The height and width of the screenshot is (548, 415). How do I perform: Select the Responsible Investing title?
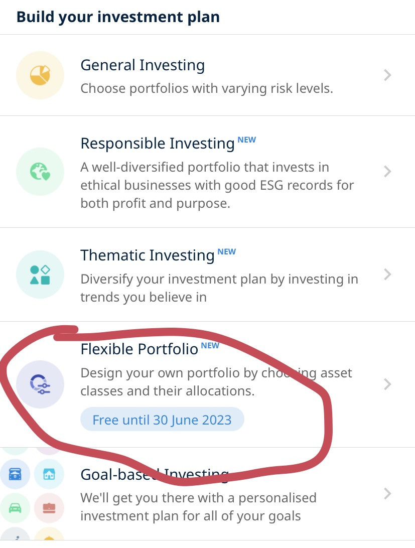158,144
